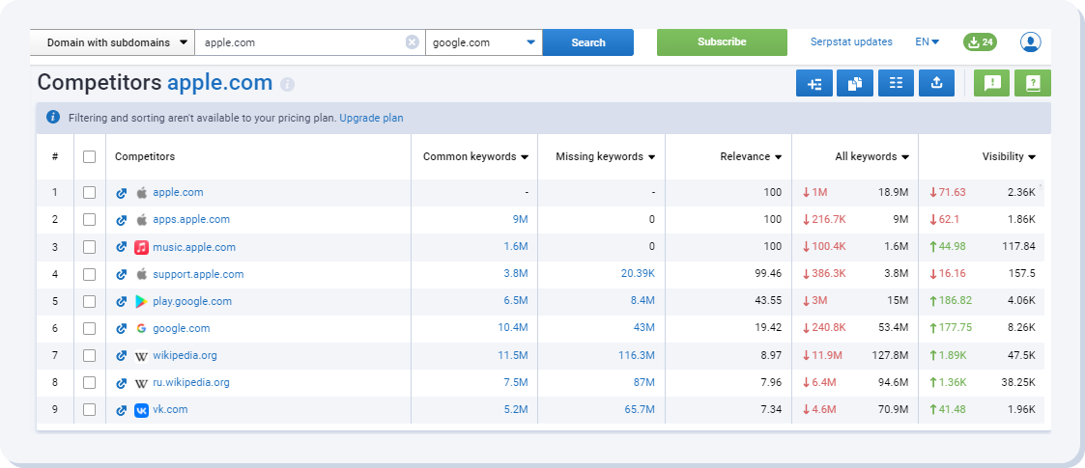Image resolution: width=1085 pixels, height=468 pixels.
Task: Expand the Domain with subdomains dropdown
Action: tap(112, 42)
